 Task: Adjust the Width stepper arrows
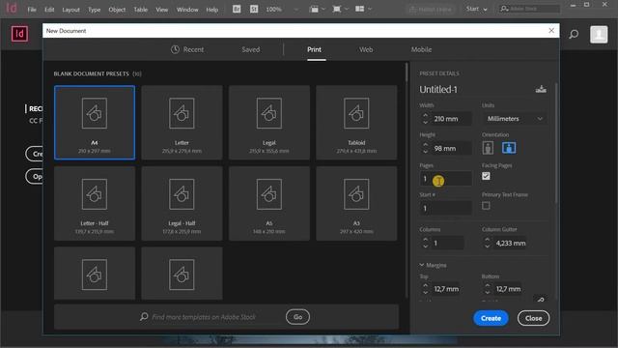425,119
